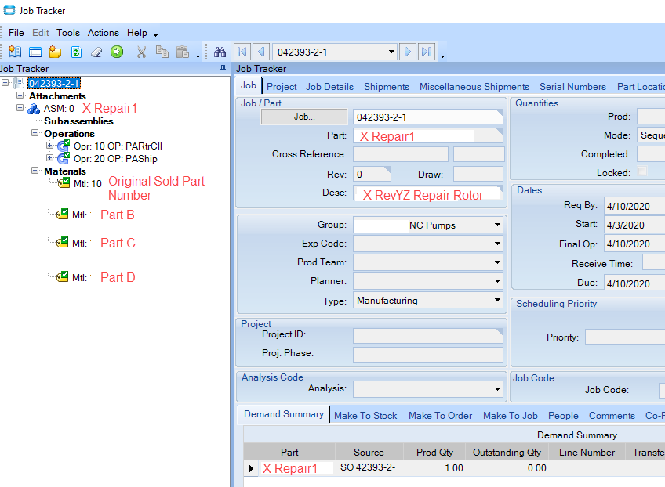Switch to the Make To Job tab
The width and height of the screenshot is (665, 487).
(x=511, y=416)
